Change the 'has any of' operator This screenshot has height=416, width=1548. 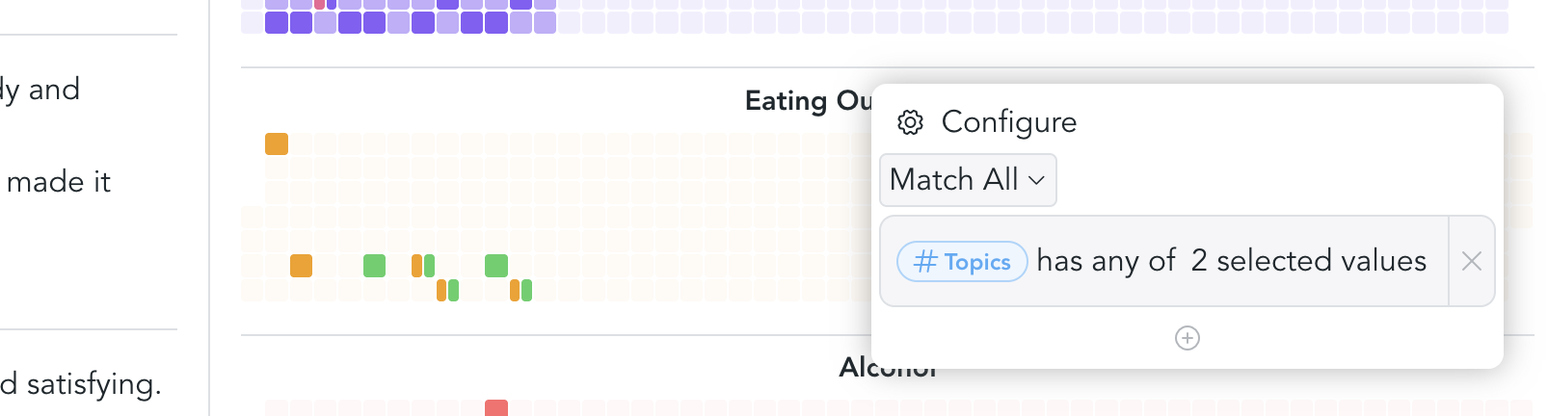[1106, 261]
